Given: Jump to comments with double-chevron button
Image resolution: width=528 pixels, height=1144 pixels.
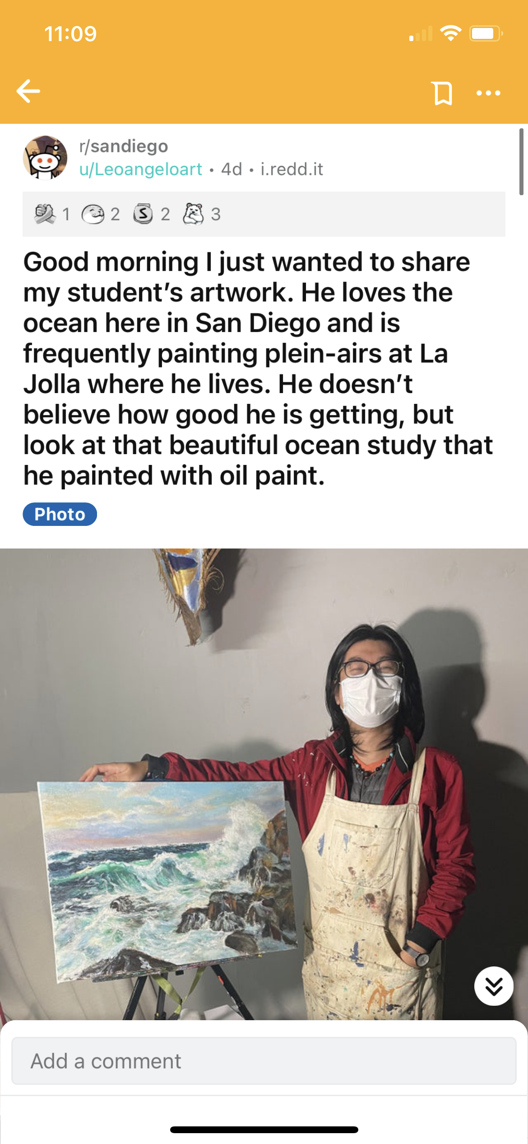Looking at the screenshot, I should click(494, 986).
